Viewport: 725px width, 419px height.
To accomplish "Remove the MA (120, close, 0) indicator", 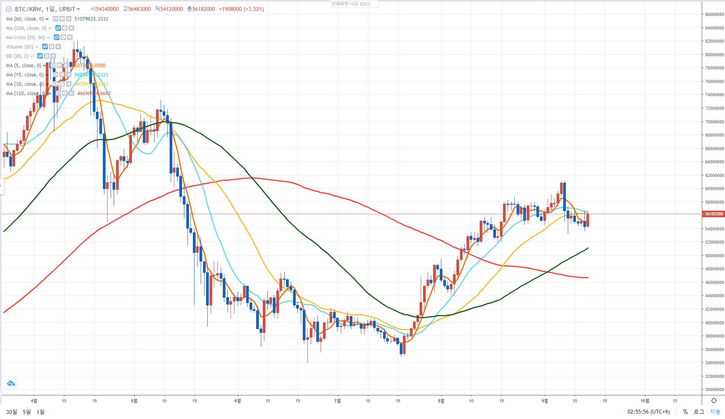I will [71, 93].
